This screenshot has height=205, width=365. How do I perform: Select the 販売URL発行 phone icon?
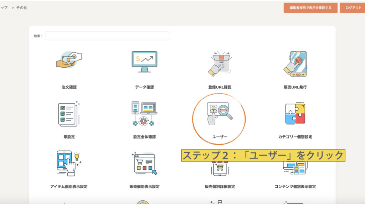click(x=295, y=63)
